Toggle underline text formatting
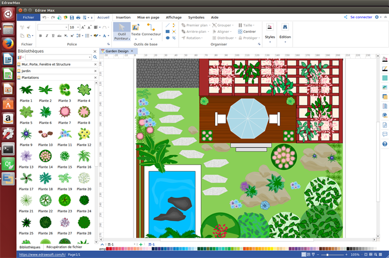 click(54, 36)
